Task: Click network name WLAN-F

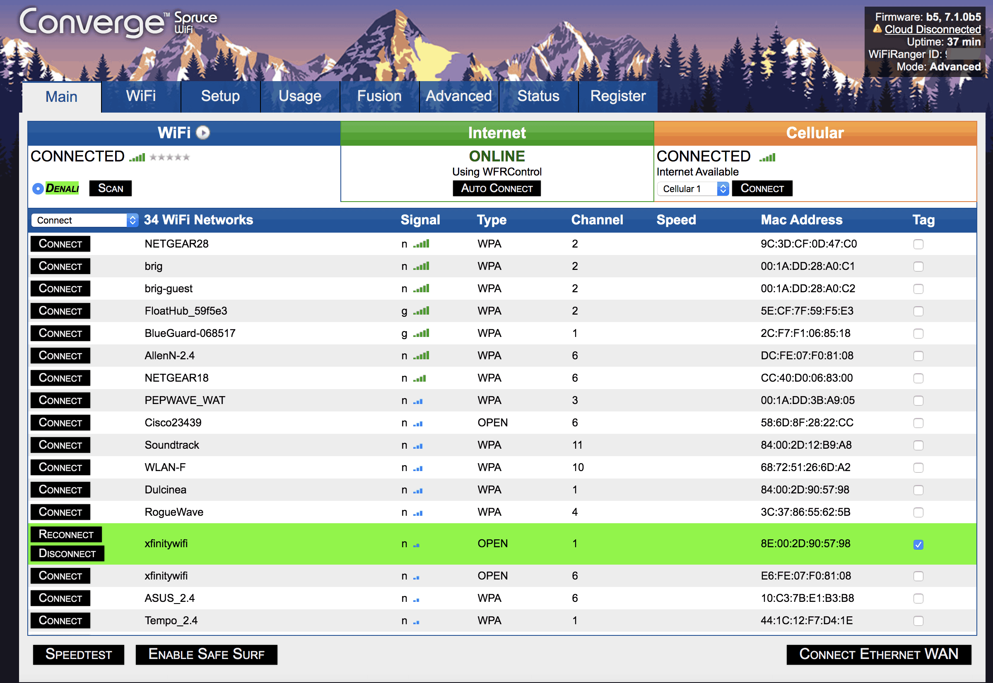Action: 165,467
